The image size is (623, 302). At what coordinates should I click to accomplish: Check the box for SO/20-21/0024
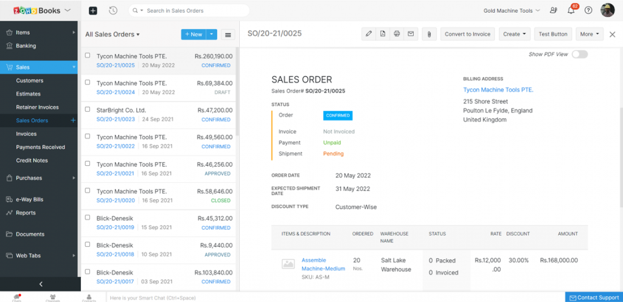point(88,83)
